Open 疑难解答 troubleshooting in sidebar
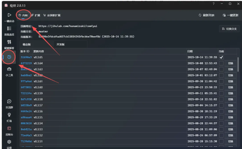Viewport: 242px width, 149px height. pos(9,44)
